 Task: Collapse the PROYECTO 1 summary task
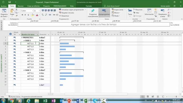click(22, 37)
